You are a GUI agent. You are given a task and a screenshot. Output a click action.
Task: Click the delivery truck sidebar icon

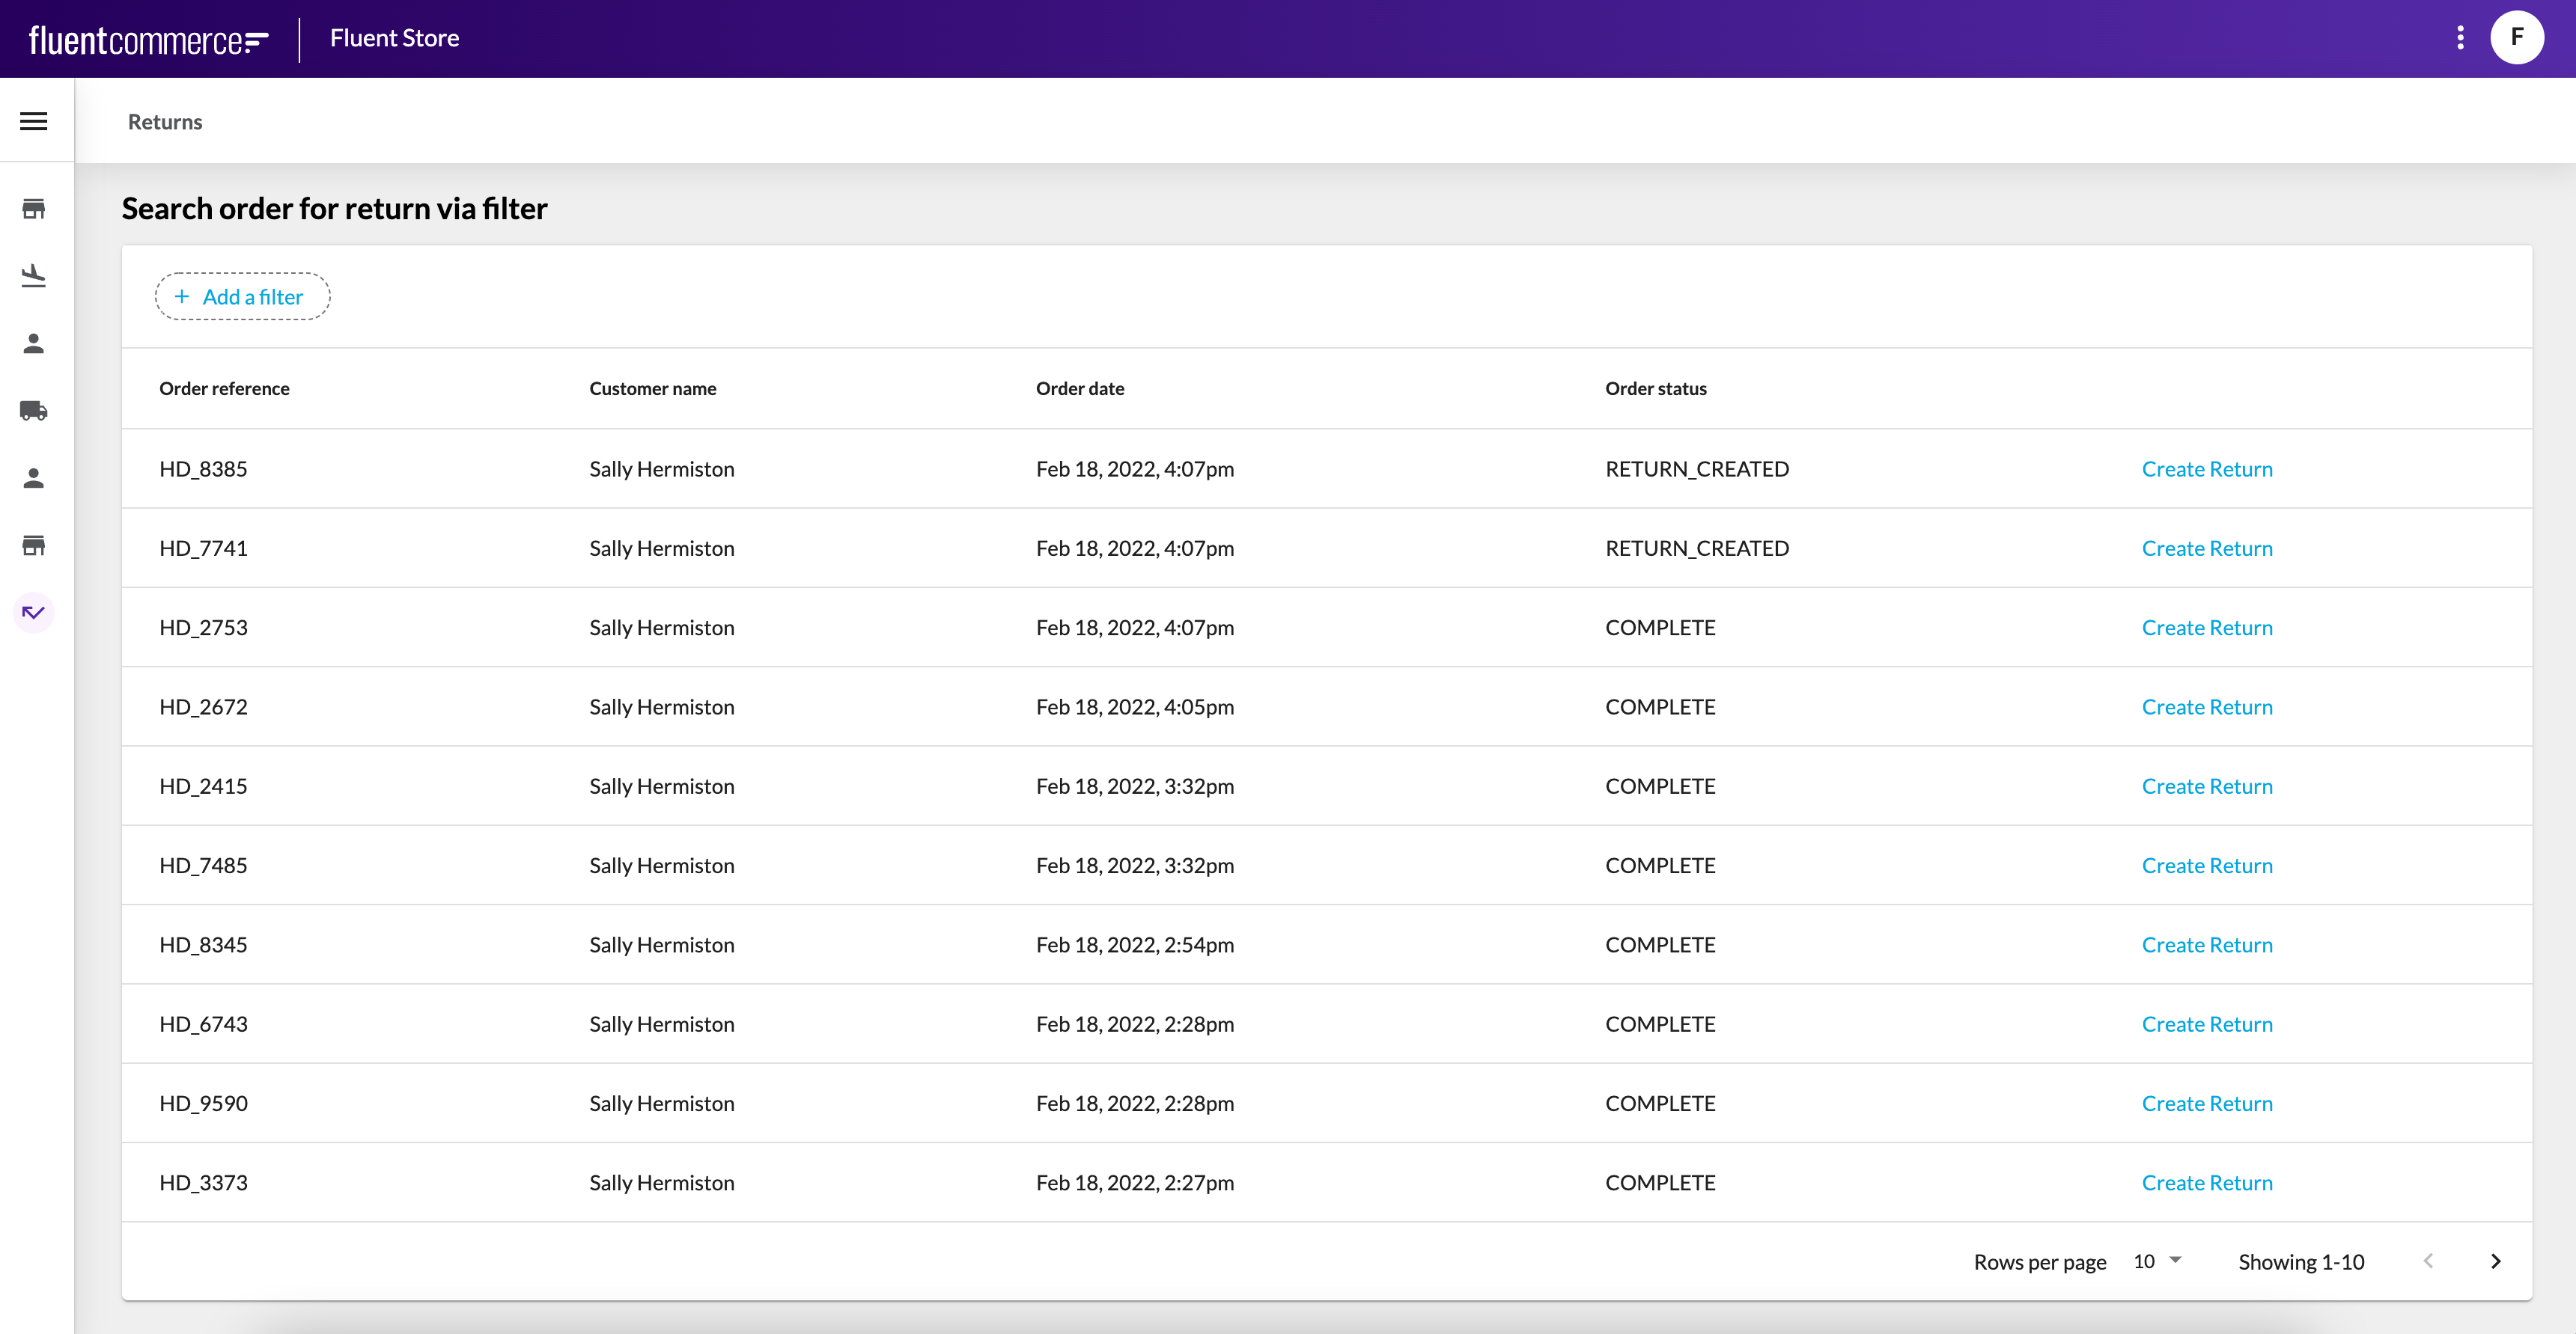[34, 411]
